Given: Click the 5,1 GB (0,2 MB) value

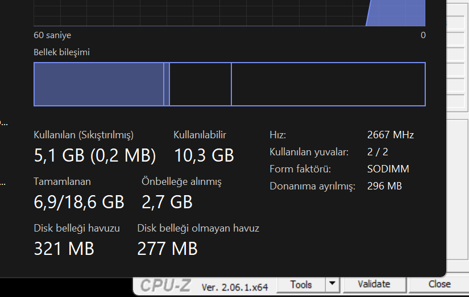Looking at the screenshot, I should click(x=95, y=155).
